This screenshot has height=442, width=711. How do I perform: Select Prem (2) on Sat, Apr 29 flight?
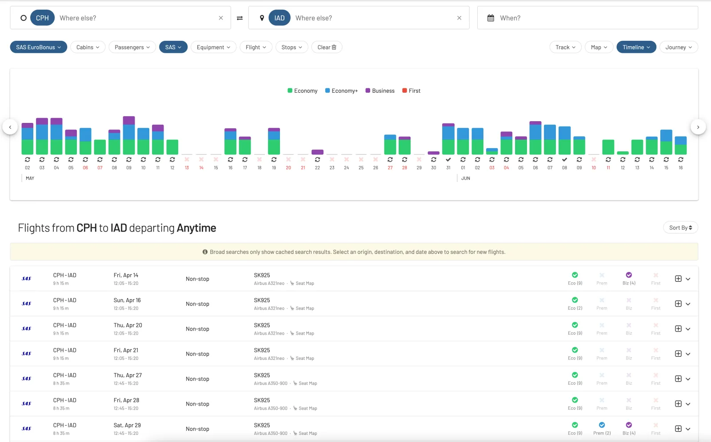click(602, 429)
